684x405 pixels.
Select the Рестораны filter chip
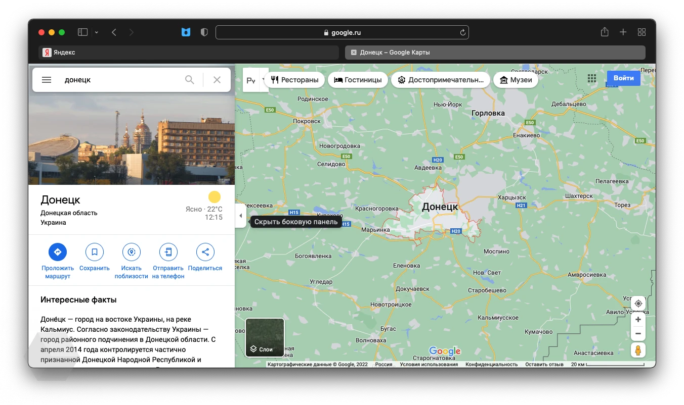tap(294, 80)
